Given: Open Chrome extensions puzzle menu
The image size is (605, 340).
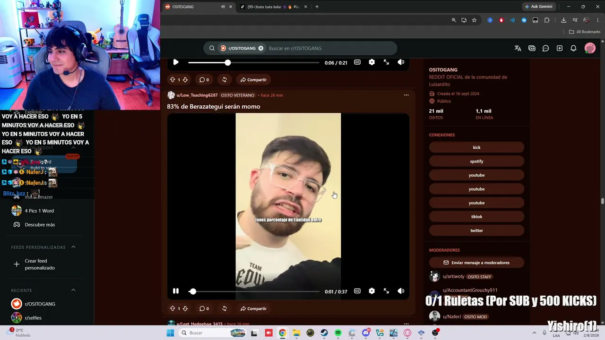Looking at the screenshot, I should tap(547, 20).
